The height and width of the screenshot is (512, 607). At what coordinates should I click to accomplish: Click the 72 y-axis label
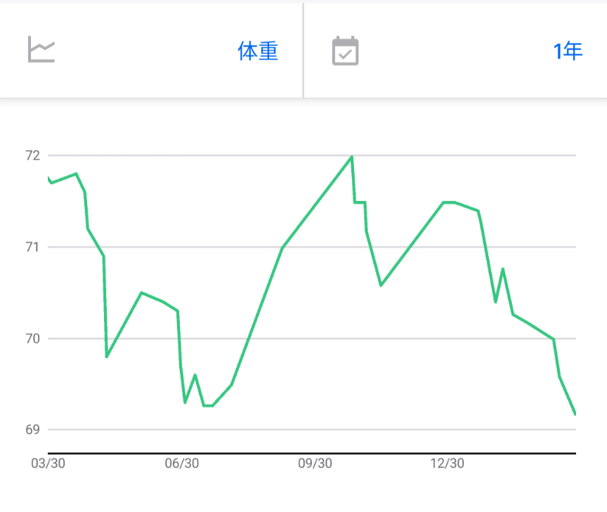(33, 155)
